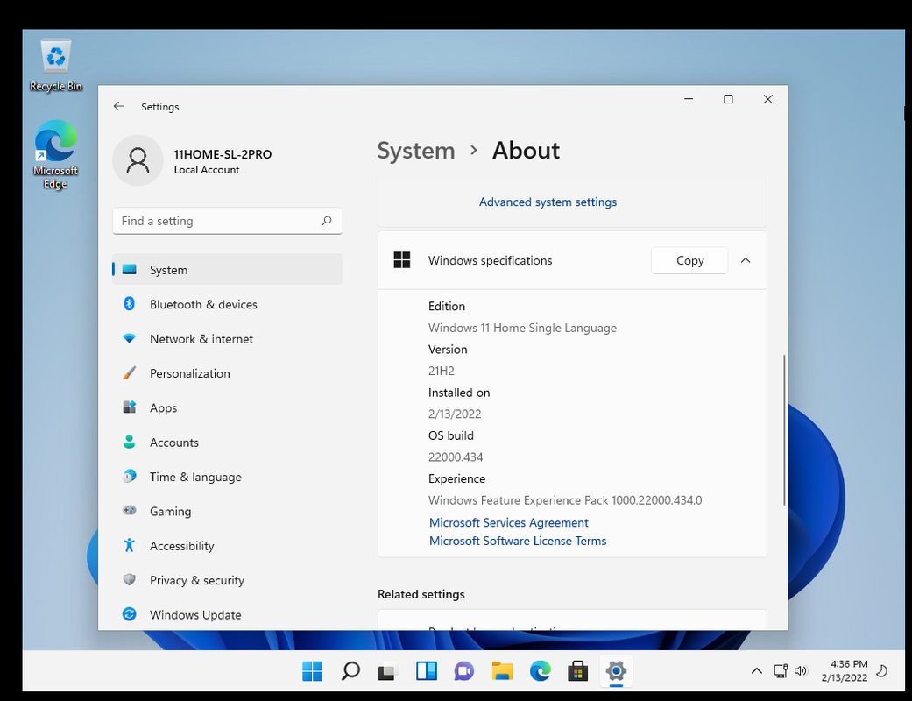Screen dimensions: 912x701
Task: Open Accounts settings label
Action: [174, 443]
